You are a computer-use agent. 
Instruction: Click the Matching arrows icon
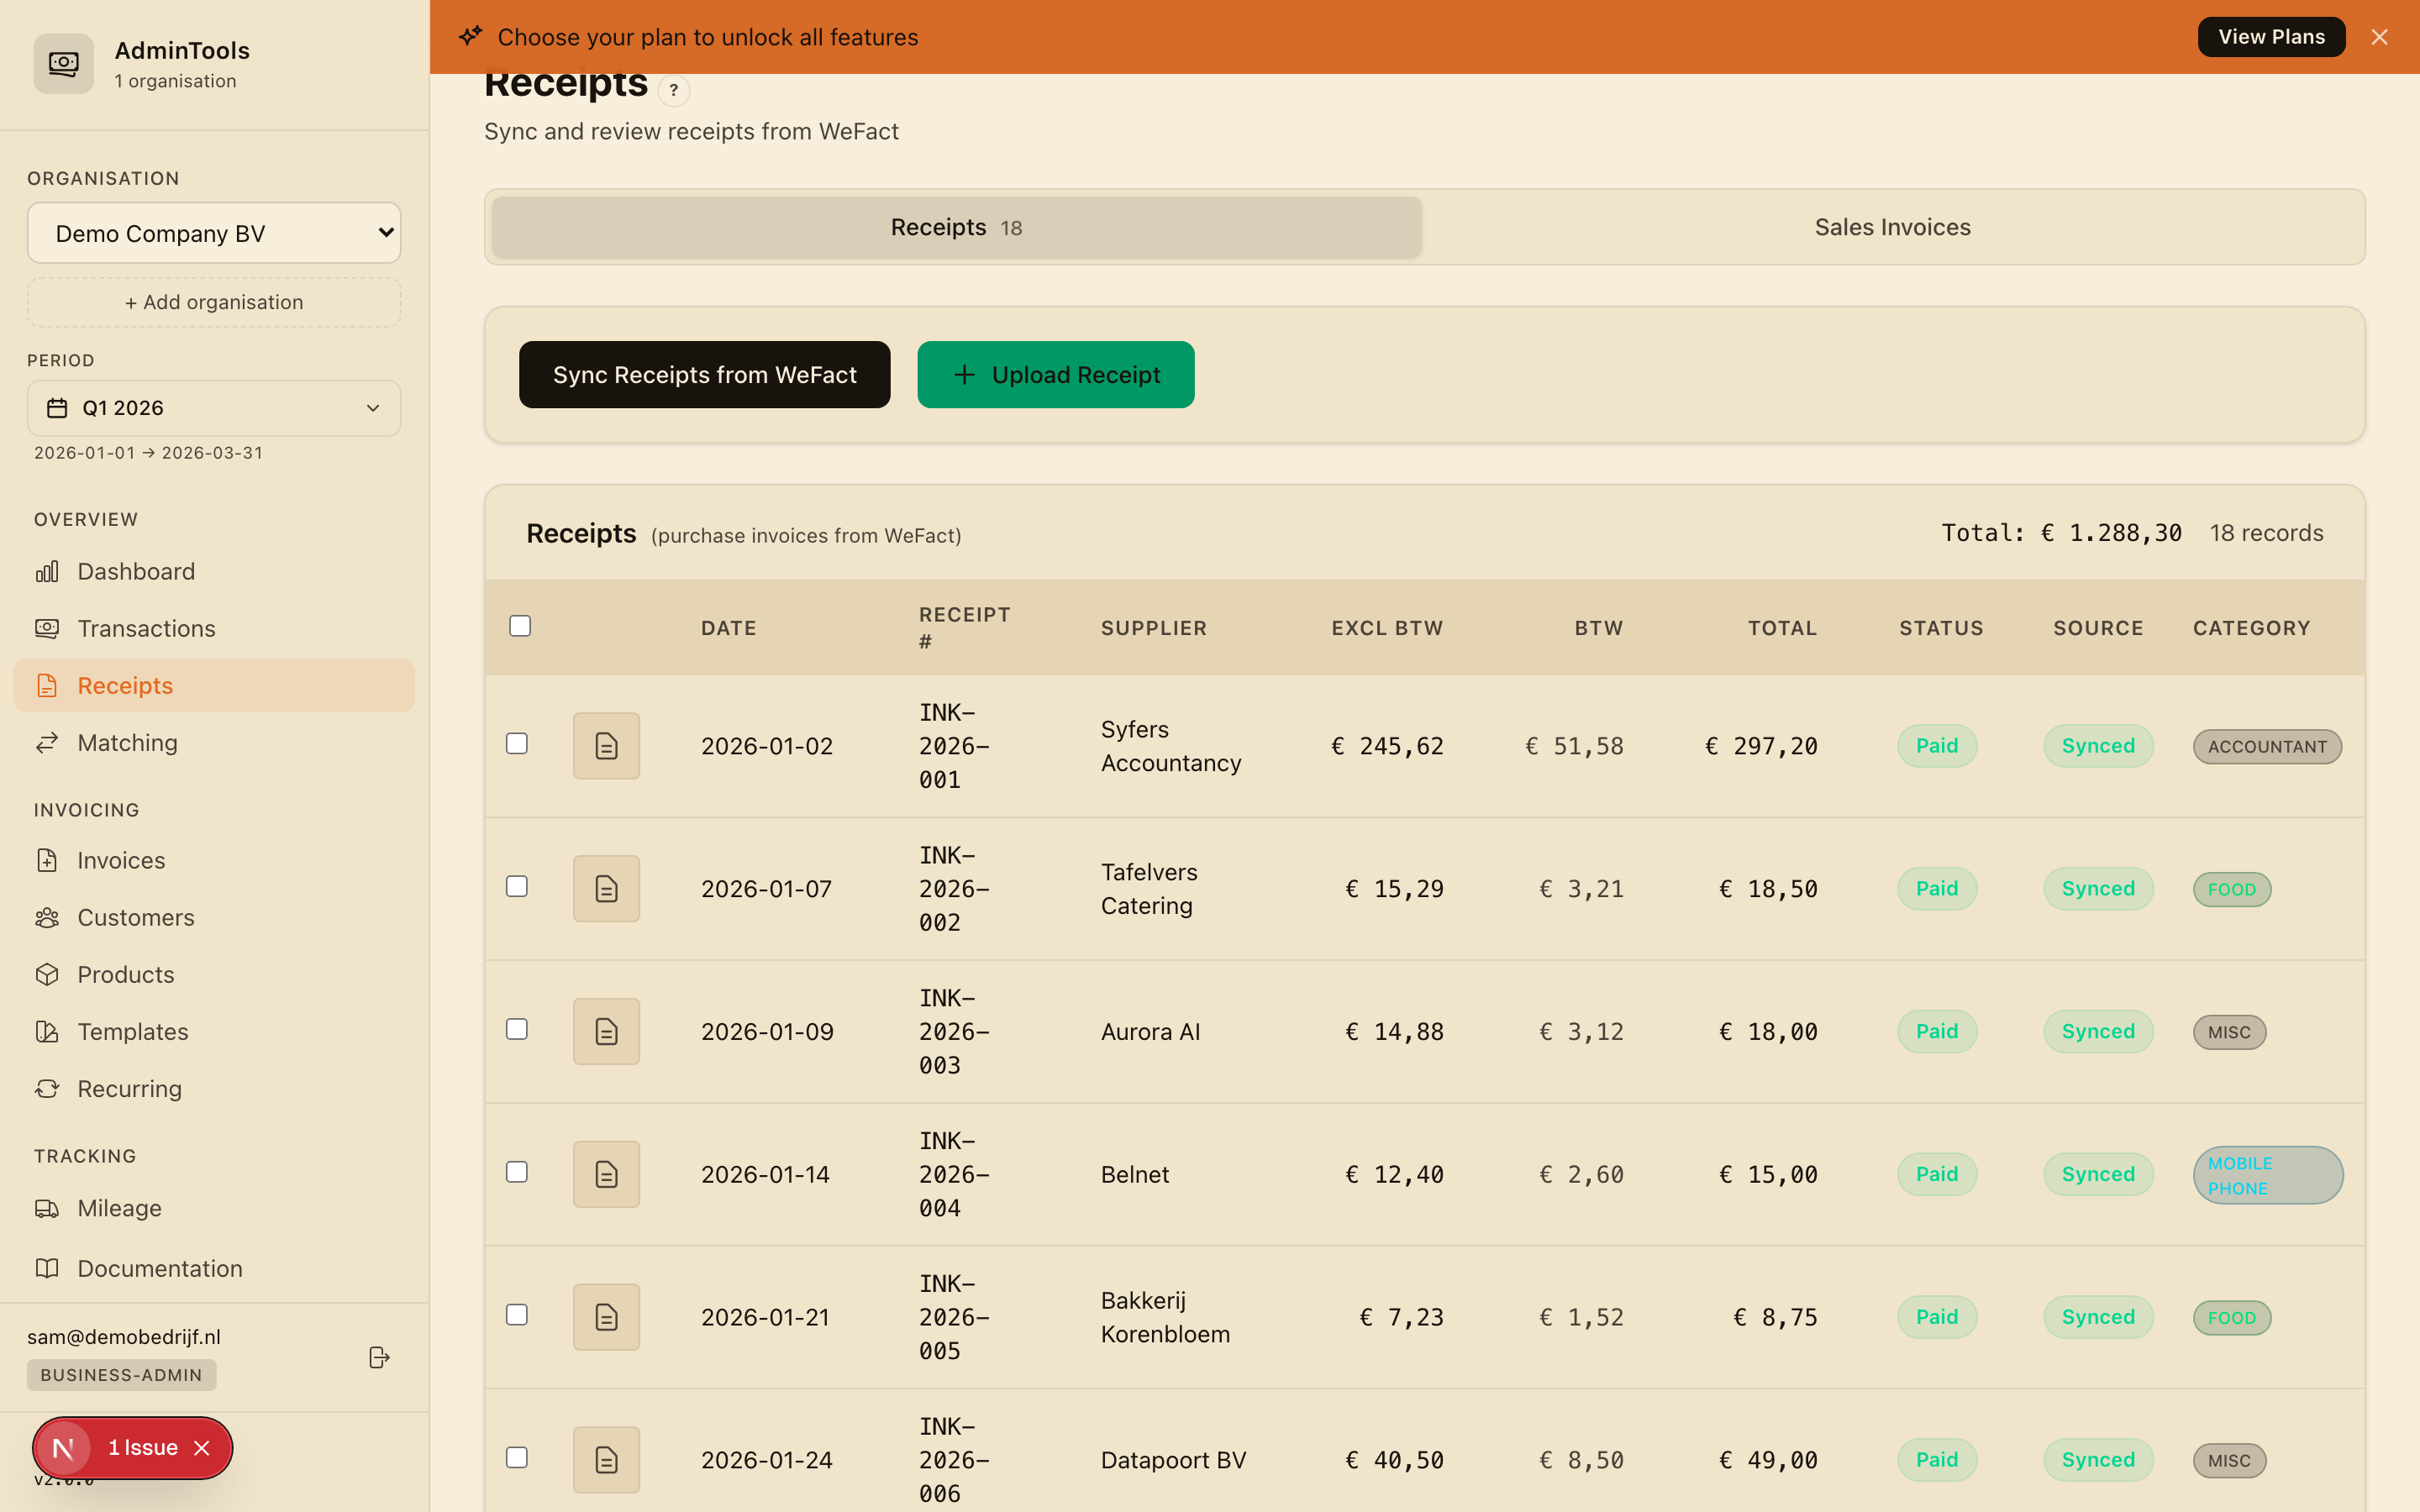pos(47,742)
